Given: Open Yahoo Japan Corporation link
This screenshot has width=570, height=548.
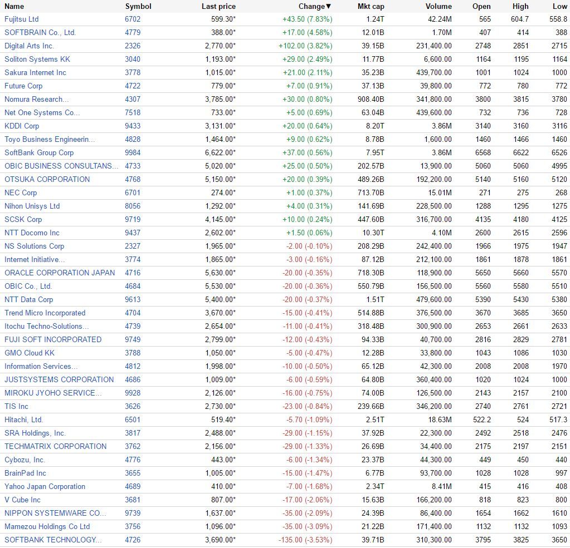Looking at the screenshot, I should point(45,487).
